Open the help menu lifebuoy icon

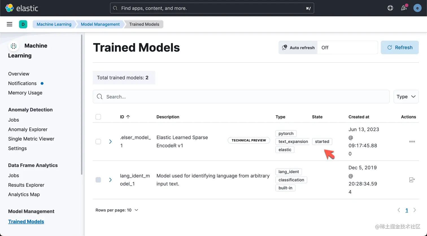pyautogui.click(x=390, y=8)
